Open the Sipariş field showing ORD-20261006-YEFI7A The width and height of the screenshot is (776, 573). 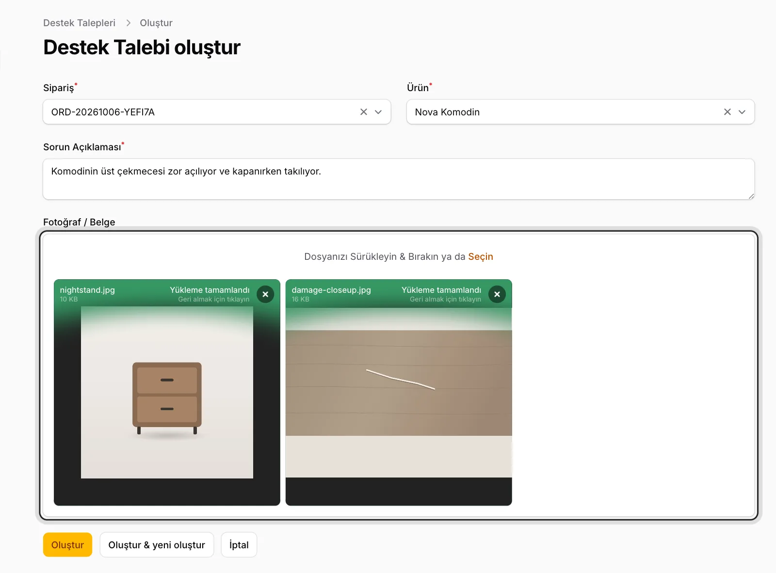coord(217,112)
